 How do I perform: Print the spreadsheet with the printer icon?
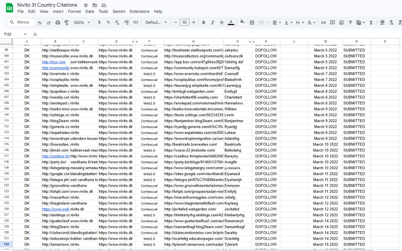pos(58,22)
